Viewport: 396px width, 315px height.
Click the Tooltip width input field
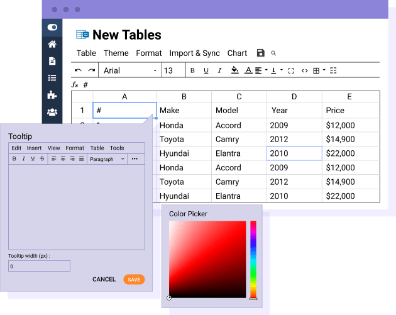[39, 266]
